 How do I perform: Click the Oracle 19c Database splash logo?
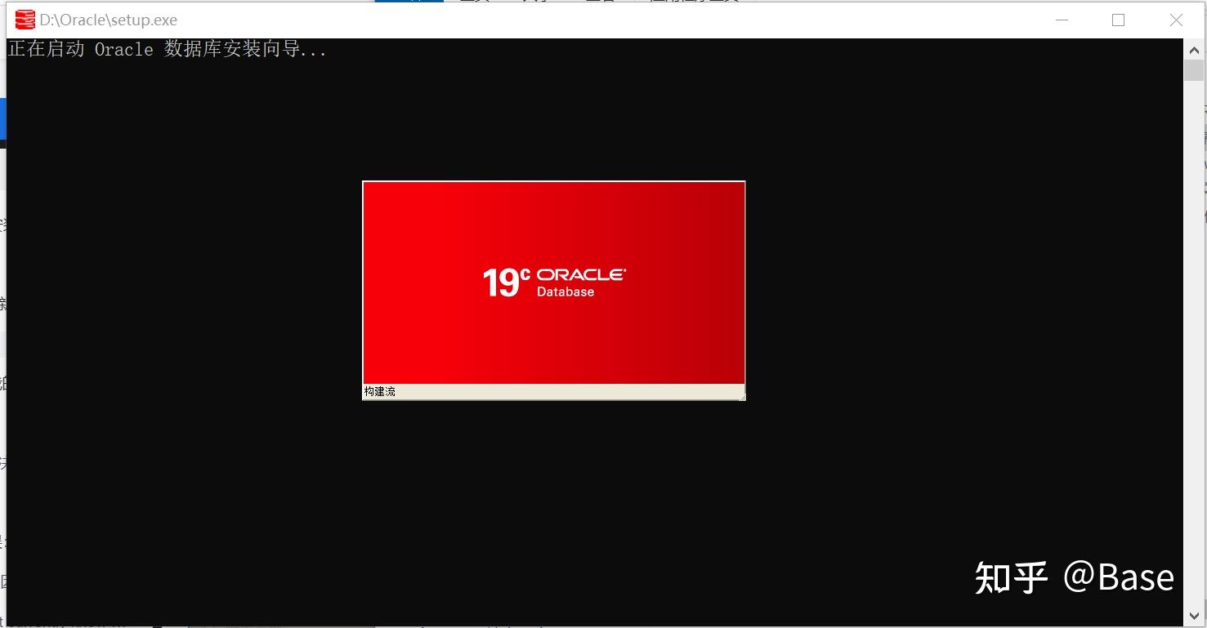click(554, 283)
